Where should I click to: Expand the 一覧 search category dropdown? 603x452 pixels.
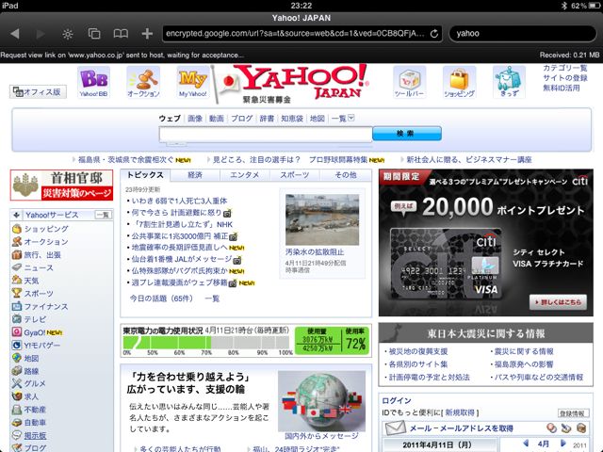[x=343, y=119]
